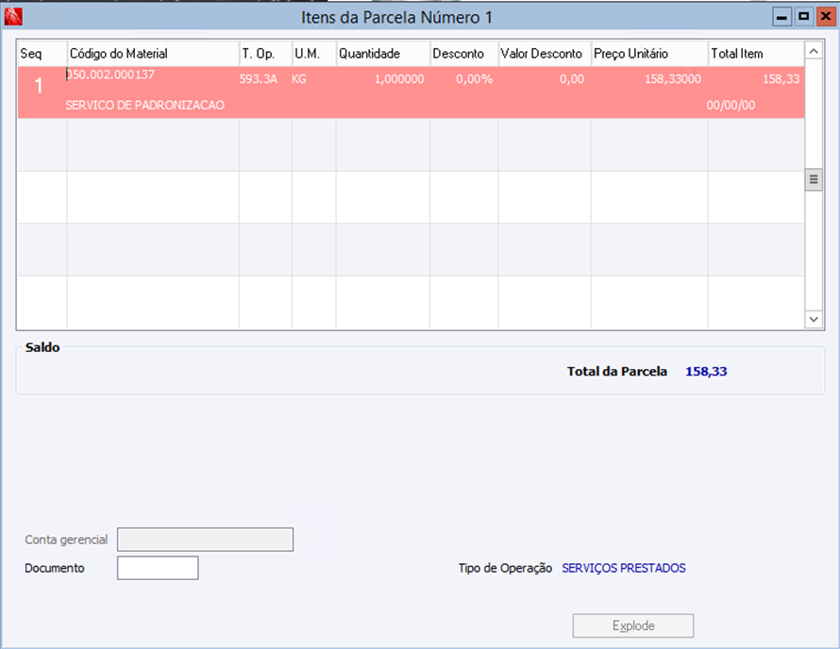Close the Itens da Parcela window
840x649 pixels.
coord(826,17)
